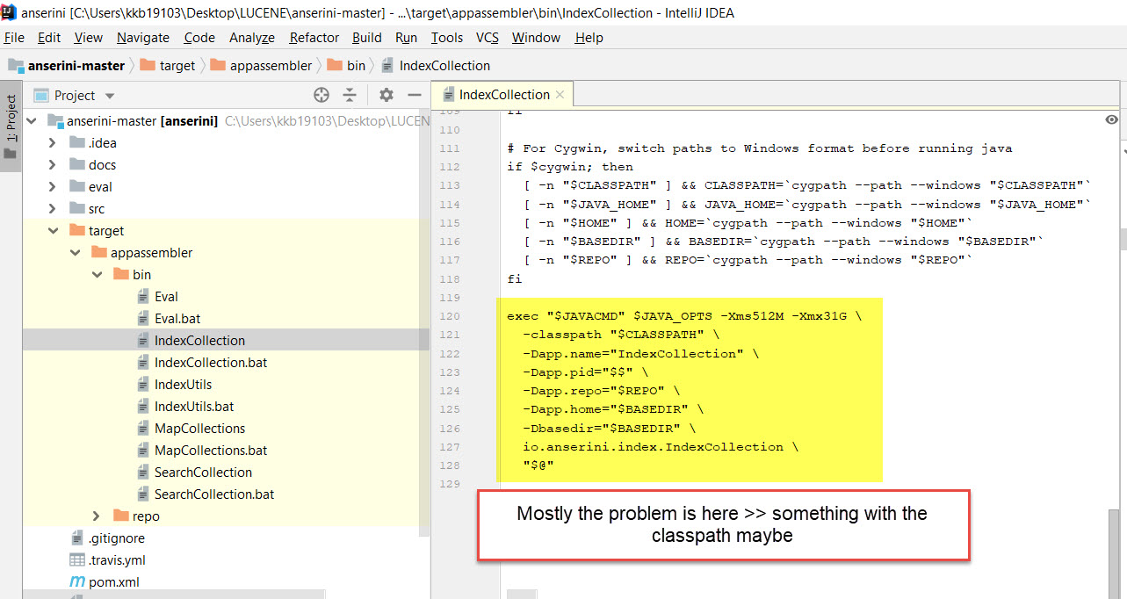Select .gitignore file in tree
1127x599 pixels.
[117, 538]
